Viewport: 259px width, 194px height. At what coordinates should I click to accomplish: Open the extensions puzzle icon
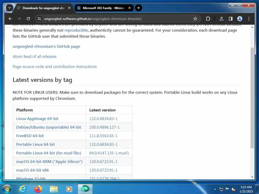pos(208,19)
